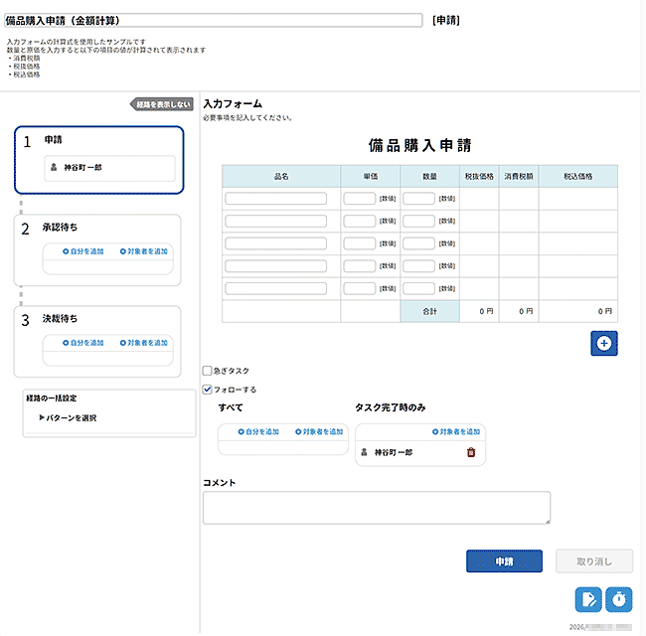Open the draft save document icon
The height and width of the screenshot is (636, 646).
(588, 599)
